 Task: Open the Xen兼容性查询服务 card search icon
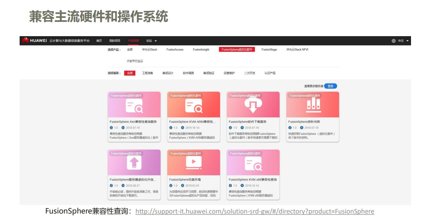pos(134,106)
